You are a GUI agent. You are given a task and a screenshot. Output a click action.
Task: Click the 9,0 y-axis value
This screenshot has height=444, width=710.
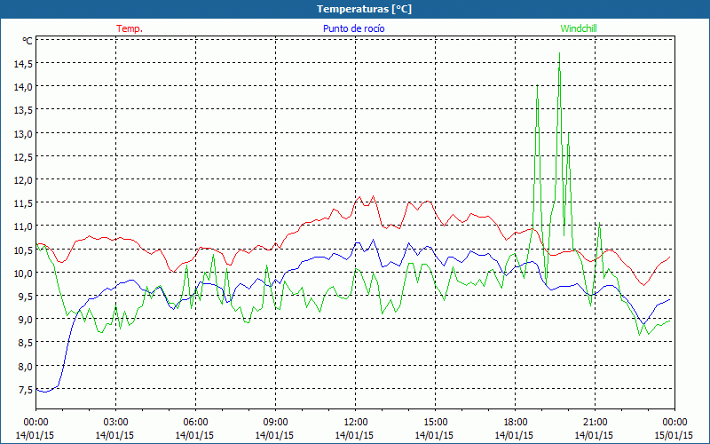tap(26, 320)
